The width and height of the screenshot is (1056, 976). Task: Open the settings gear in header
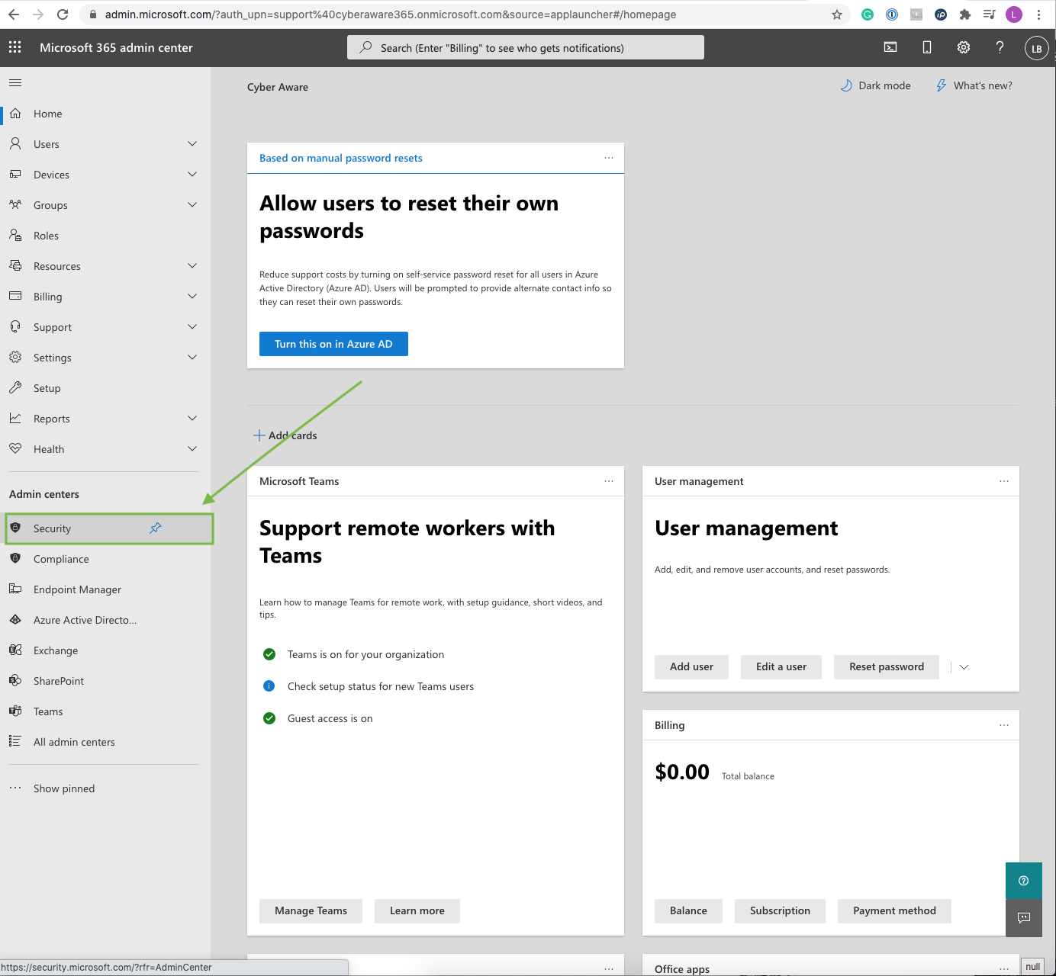(x=964, y=47)
